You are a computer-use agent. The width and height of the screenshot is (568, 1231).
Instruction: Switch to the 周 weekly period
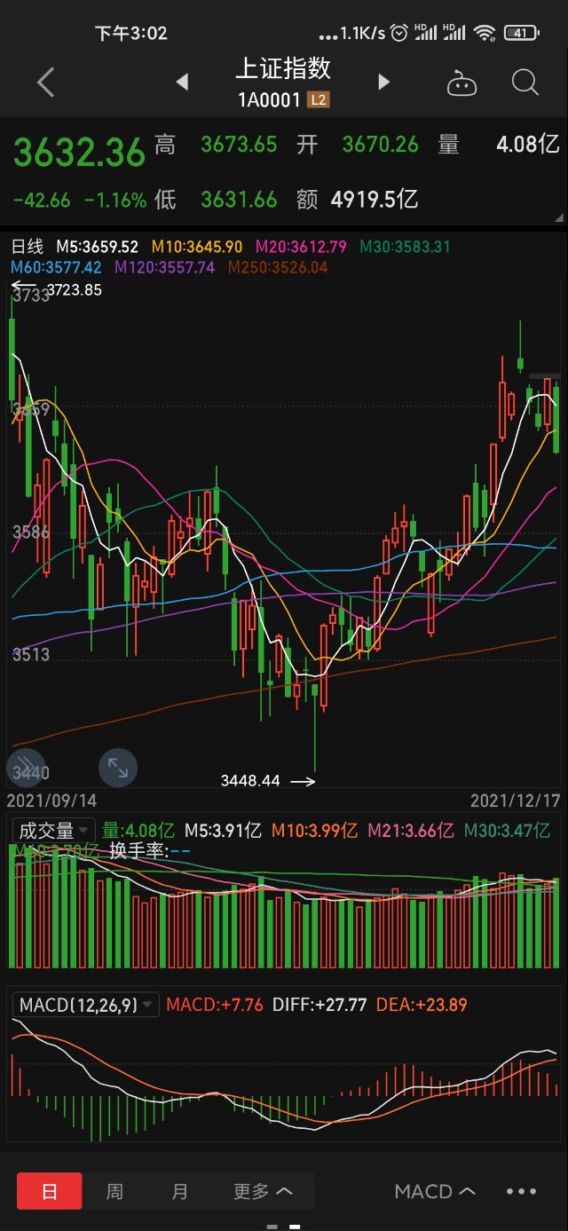[x=114, y=1191]
